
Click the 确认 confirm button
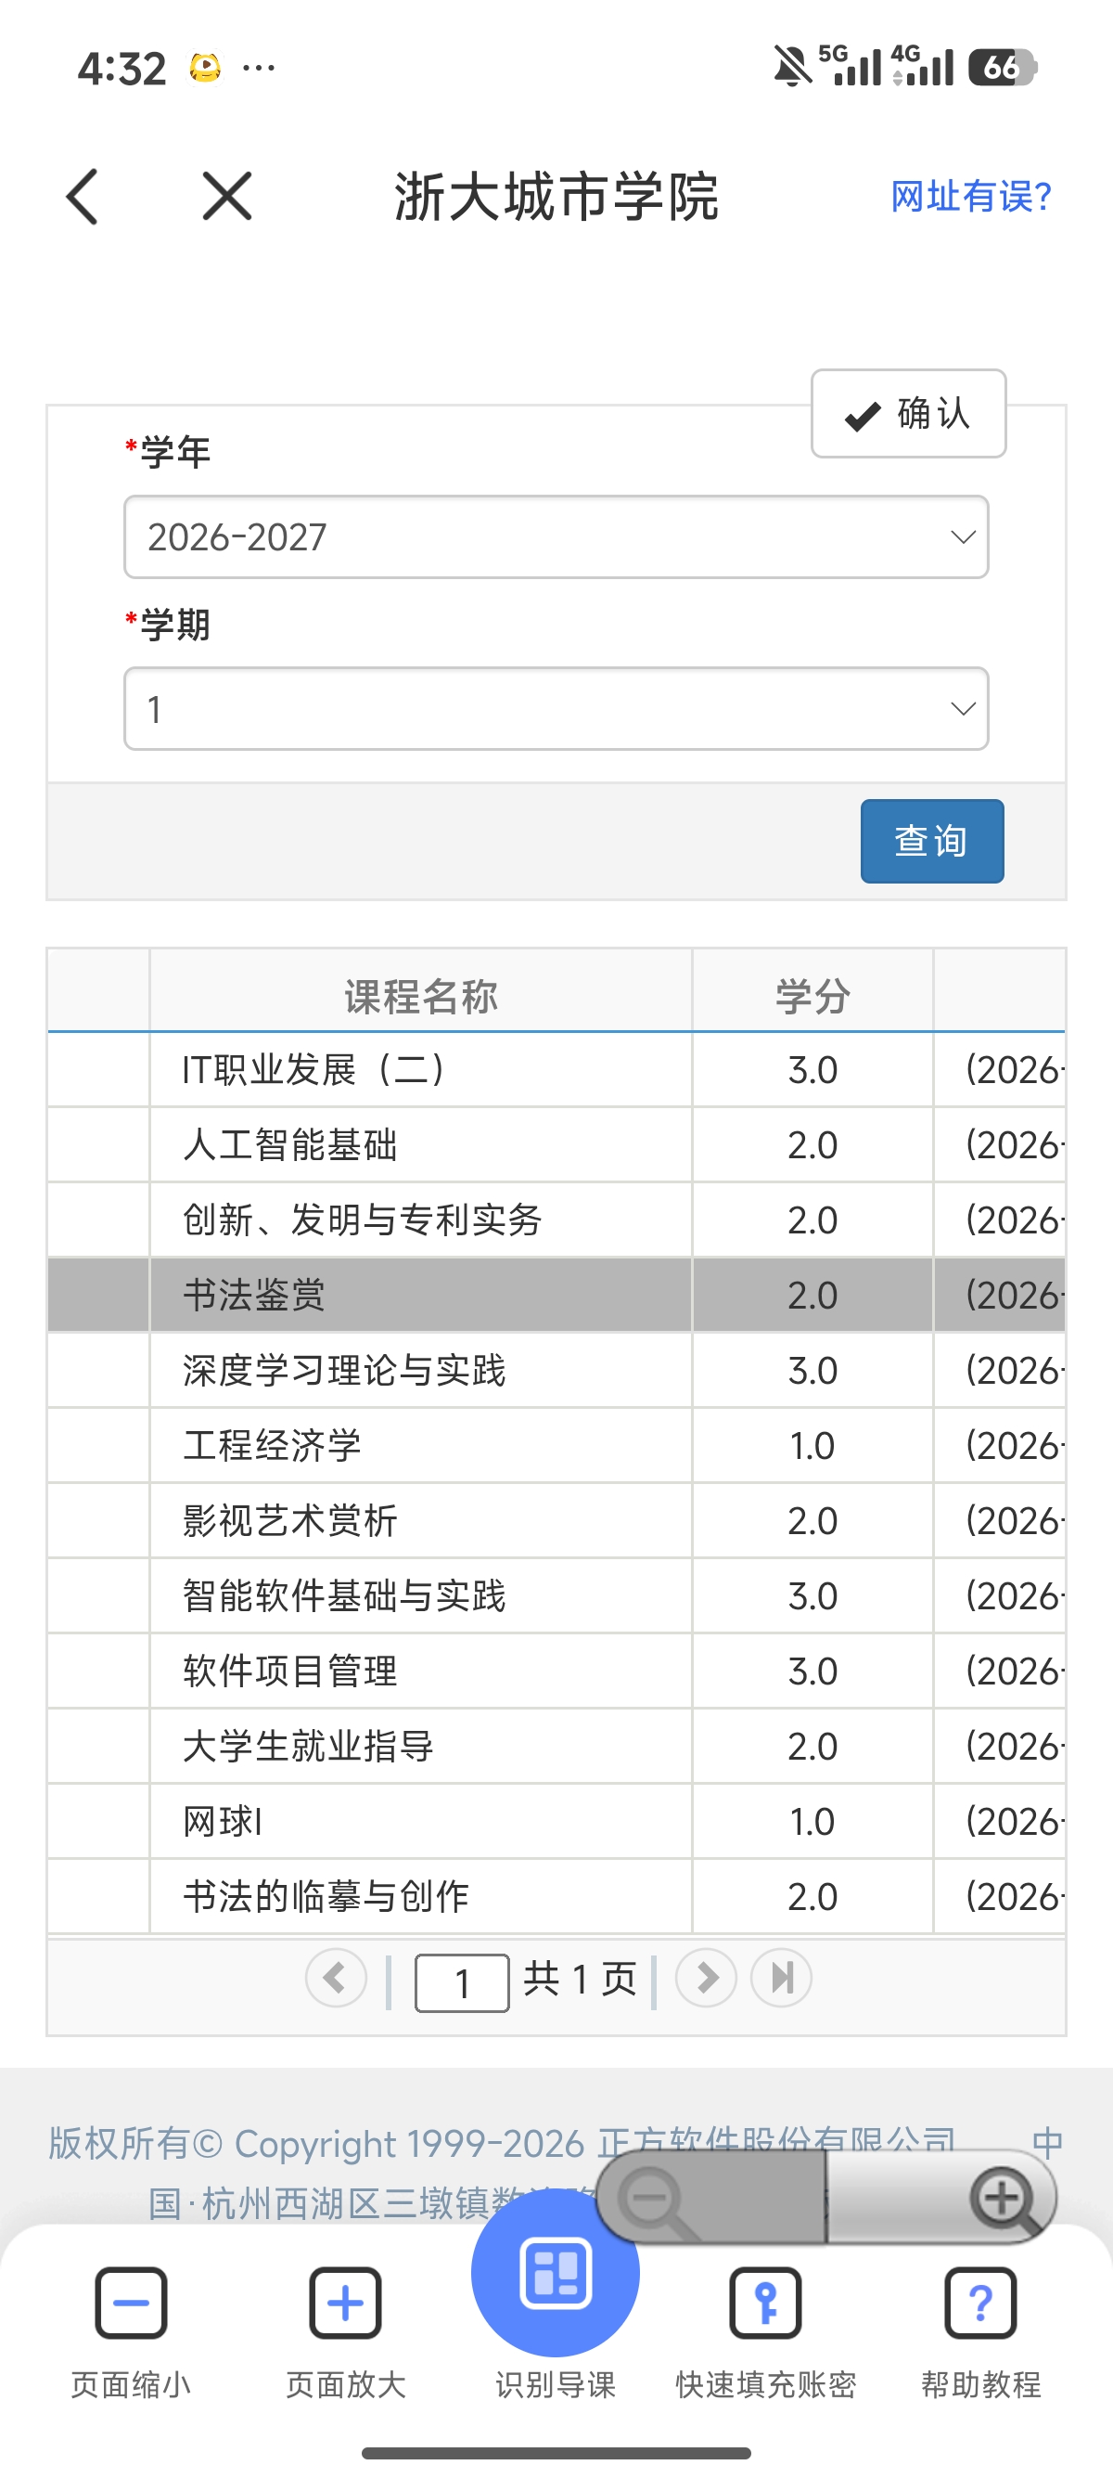click(908, 414)
